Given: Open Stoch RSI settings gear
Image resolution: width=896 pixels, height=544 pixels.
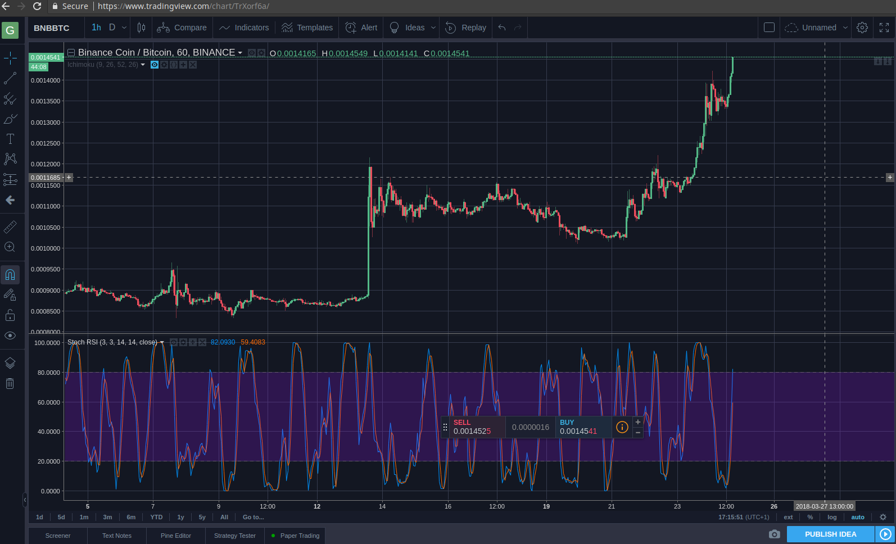Looking at the screenshot, I should 183,342.
